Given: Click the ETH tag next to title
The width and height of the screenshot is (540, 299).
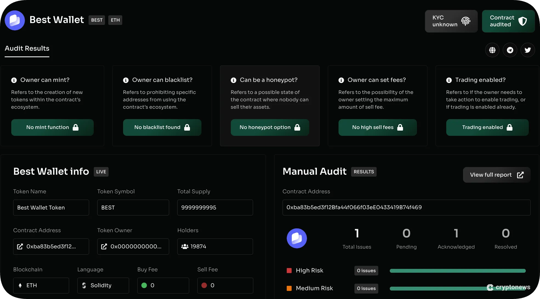Looking at the screenshot, I should click(115, 20).
